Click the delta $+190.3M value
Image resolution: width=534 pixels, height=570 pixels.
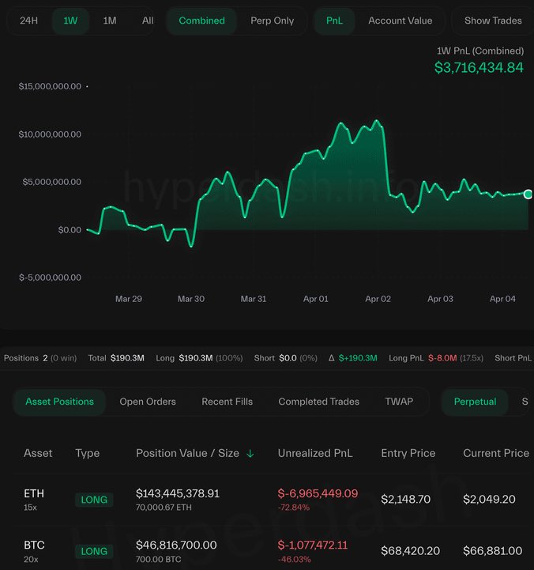[358, 358]
